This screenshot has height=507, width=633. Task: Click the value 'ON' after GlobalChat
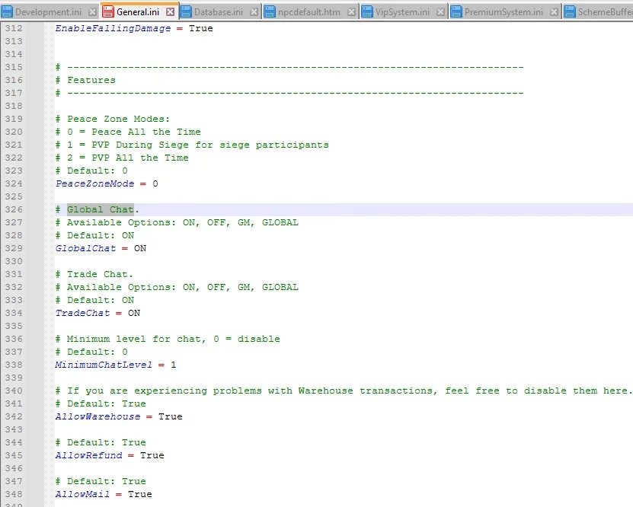(140, 248)
